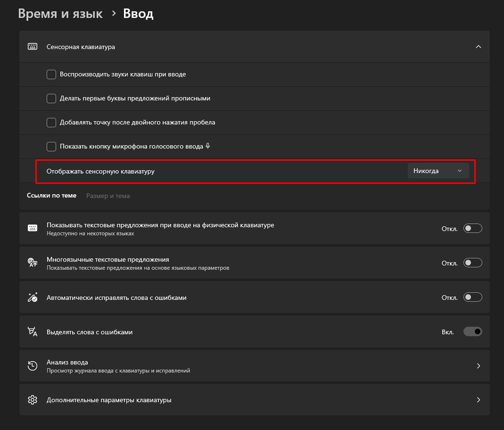The image size is (504, 430).
Task: Open the Размер и тема link
Action: (x=108, y=196)
